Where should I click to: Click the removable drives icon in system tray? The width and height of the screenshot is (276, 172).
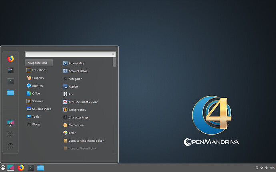click(257, 168)
